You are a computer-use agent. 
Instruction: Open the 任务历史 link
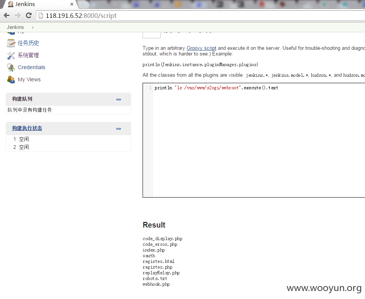pos(29,43)
